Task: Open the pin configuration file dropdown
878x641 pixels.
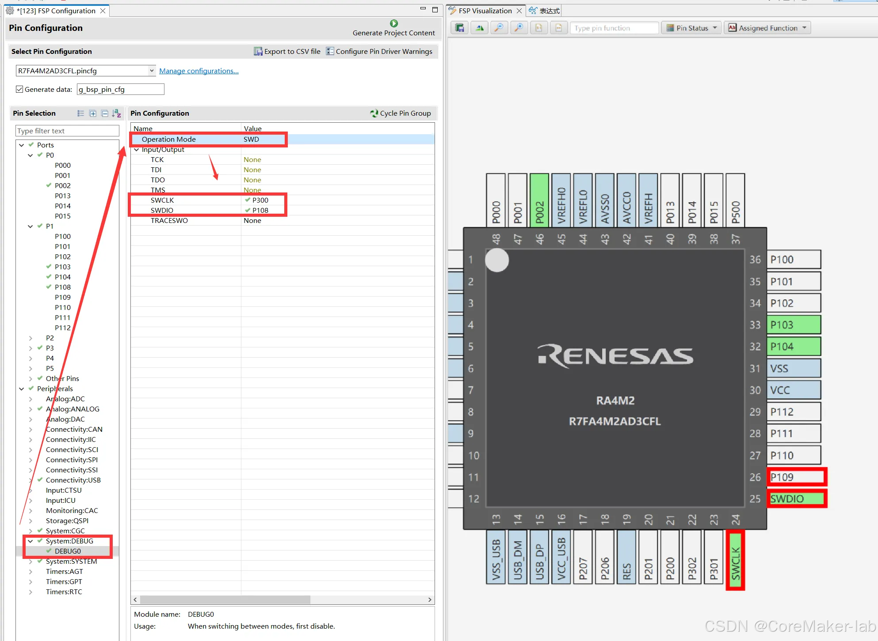Action: coord(152,71)
